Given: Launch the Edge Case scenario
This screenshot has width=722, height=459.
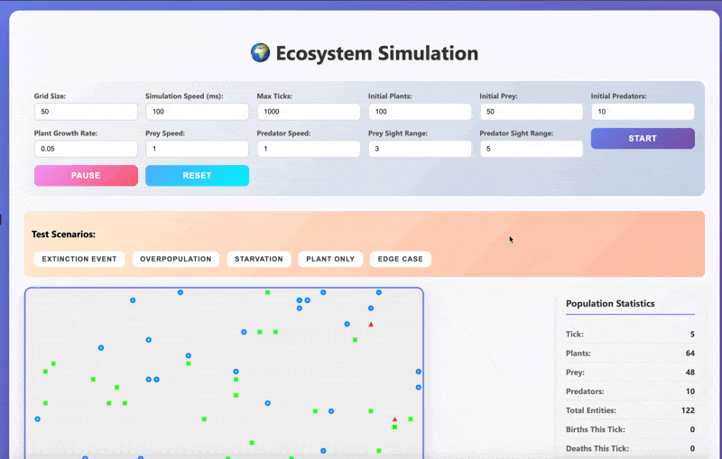Looking at the screenshot, I should pos(400,259).
